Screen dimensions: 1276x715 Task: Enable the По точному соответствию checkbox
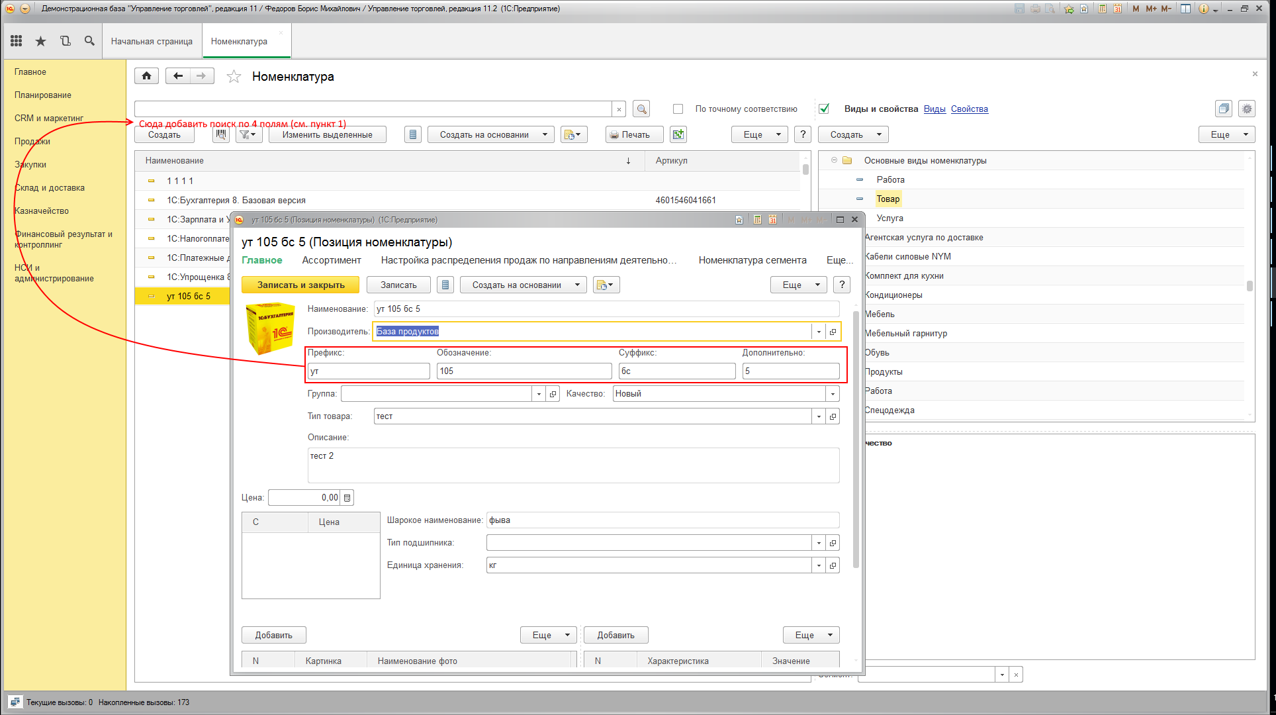pos(678,109)
